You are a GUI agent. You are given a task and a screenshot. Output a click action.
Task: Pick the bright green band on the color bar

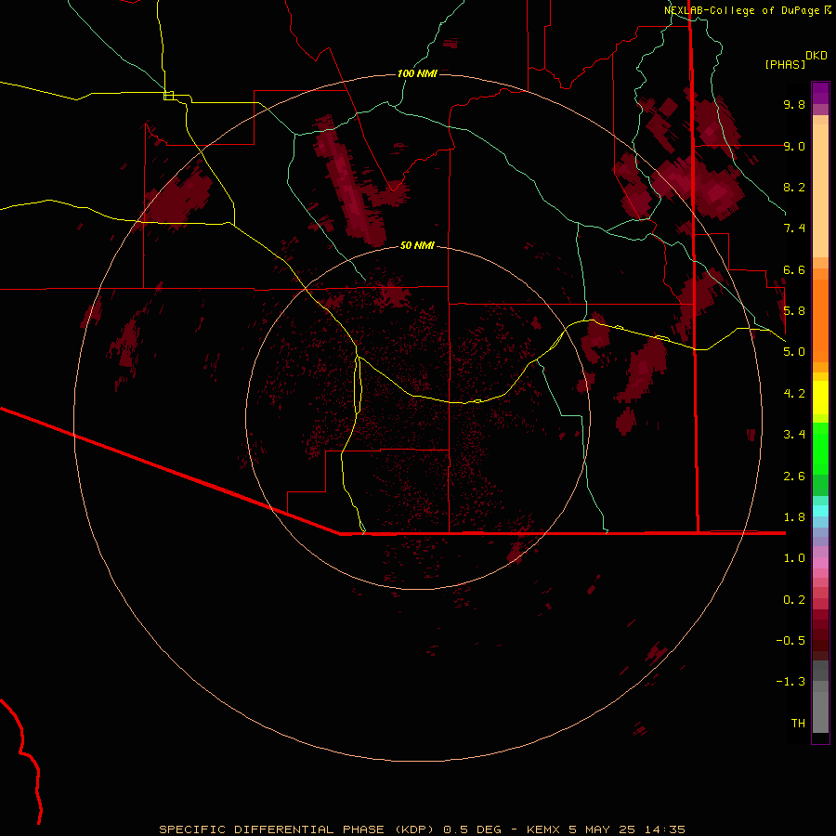[820, 449]
